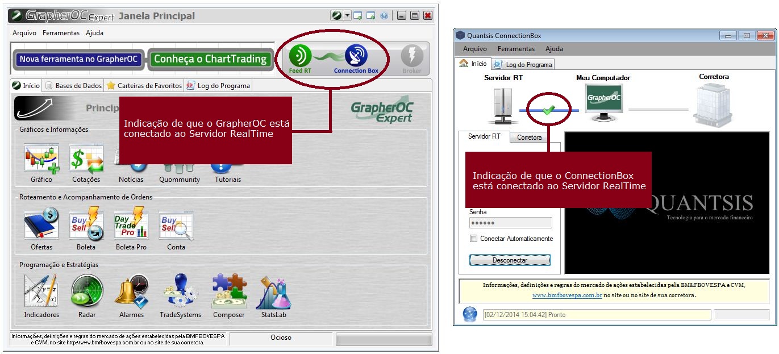
Task: Click the blue help icon in GrapherOC title bar
Action: [x=384, y=16]
